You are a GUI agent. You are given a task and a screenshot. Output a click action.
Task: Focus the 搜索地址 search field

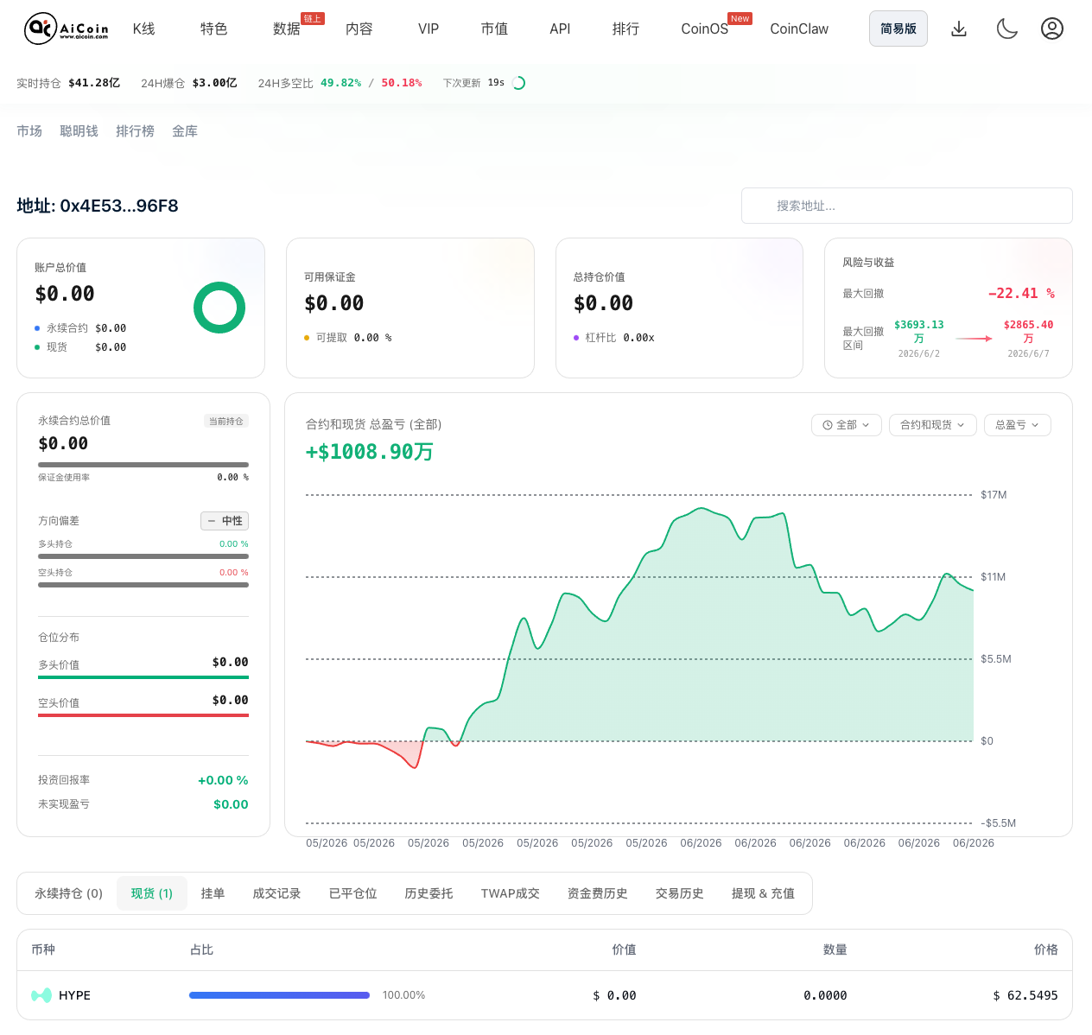coord(907,206)
